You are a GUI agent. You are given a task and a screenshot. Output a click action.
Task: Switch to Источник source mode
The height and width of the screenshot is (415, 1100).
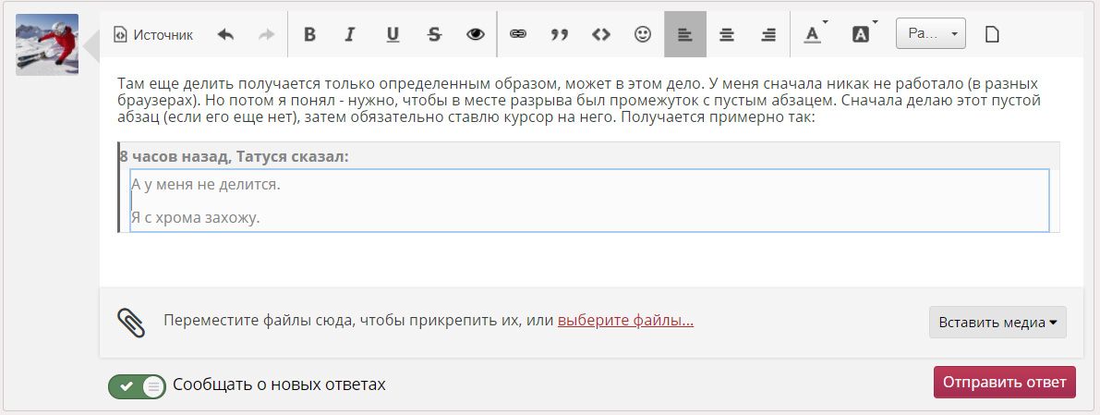pyautogui.click(x=153, y=35)
